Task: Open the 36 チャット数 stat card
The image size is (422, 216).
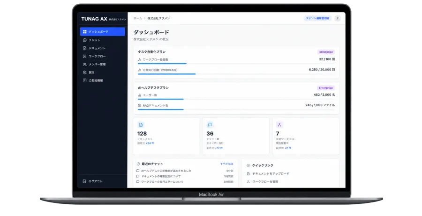Action: pos(236,137)
